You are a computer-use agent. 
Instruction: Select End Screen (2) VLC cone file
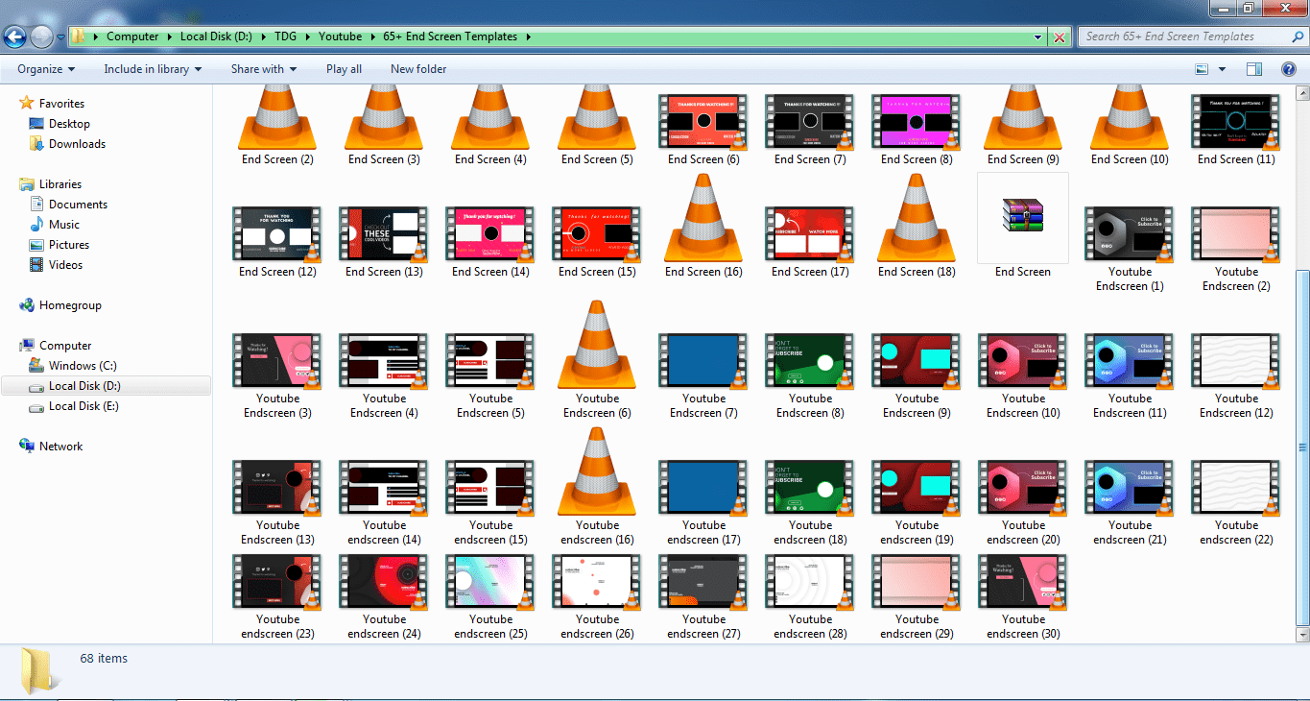pos(277,118)
